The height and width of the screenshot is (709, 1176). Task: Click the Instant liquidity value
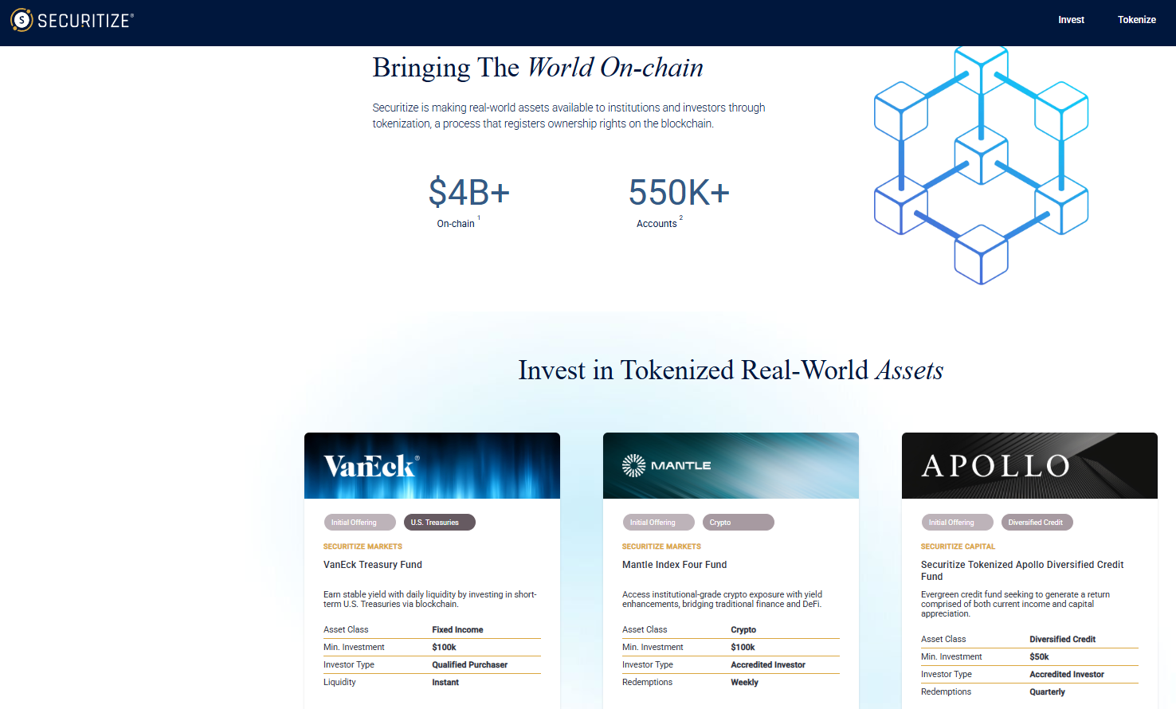[x=445, y=682]
